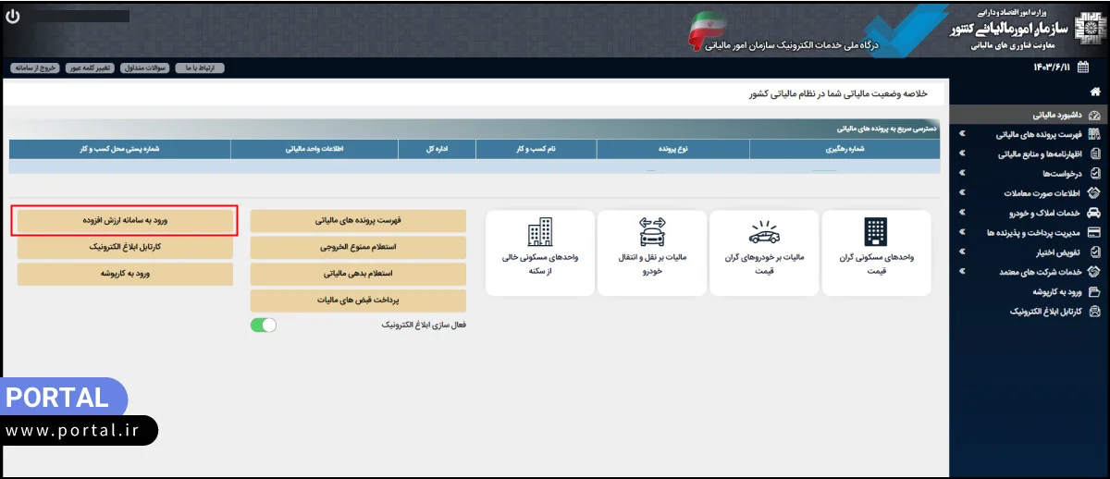Viewport: 1110px width, 479px height.
Task: Click the car icon beside خدمات املاک و خودرو
Action: [1095, 213]
